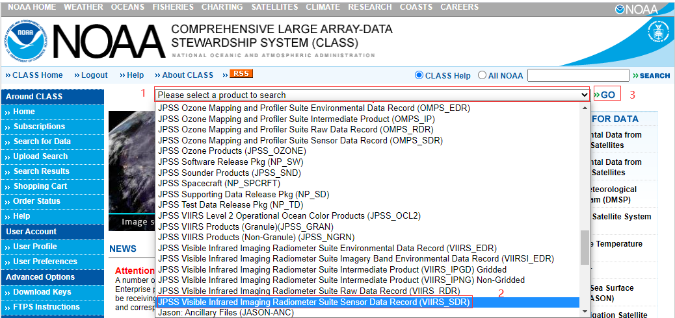Open the product search dropdown
Screen dimensions: 675x318
click(x=372, y=95)
